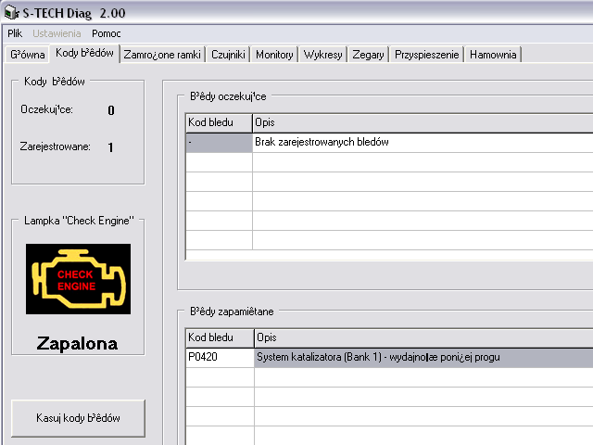Switch to the Przyspieszenie tab

coord(426,55)
